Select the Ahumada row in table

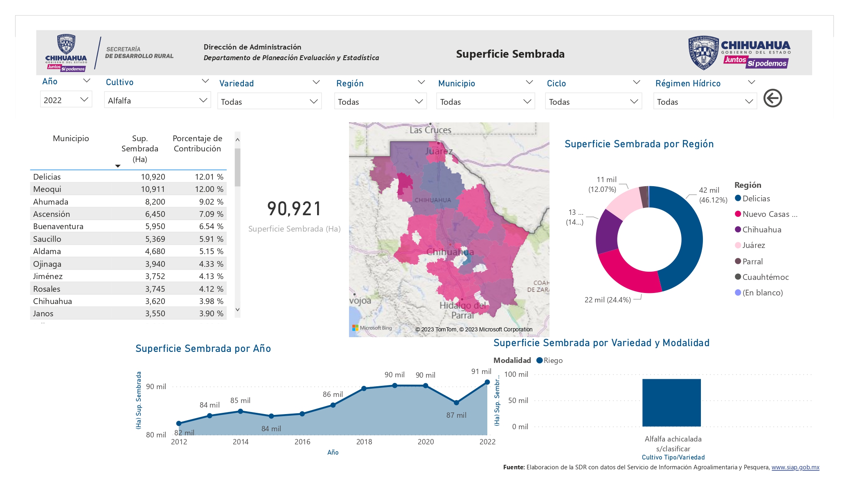[x=128, y=202]
